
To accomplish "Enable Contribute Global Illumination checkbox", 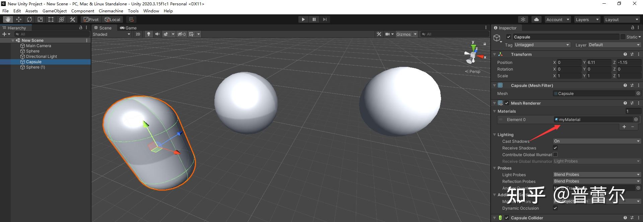I will 555,154.
